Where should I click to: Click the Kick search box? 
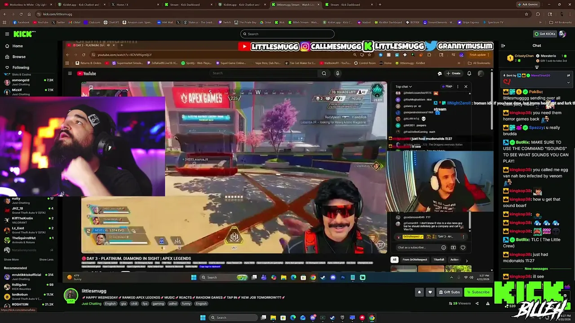pyautogui.click(x=287, y=34)
